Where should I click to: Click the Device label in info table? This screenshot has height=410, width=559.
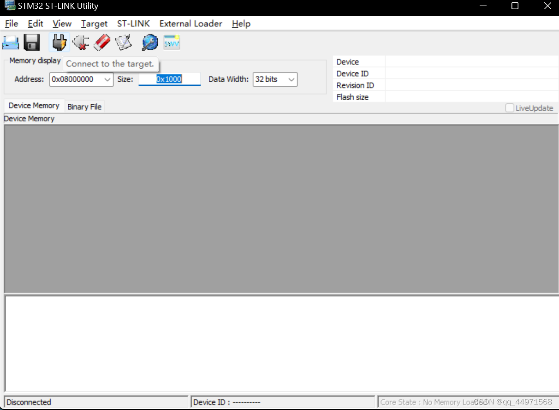tap(347, 62)
